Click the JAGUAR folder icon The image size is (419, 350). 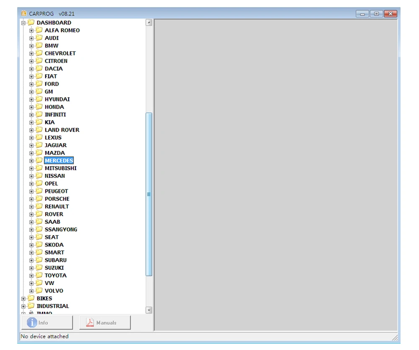click(39, 145)
